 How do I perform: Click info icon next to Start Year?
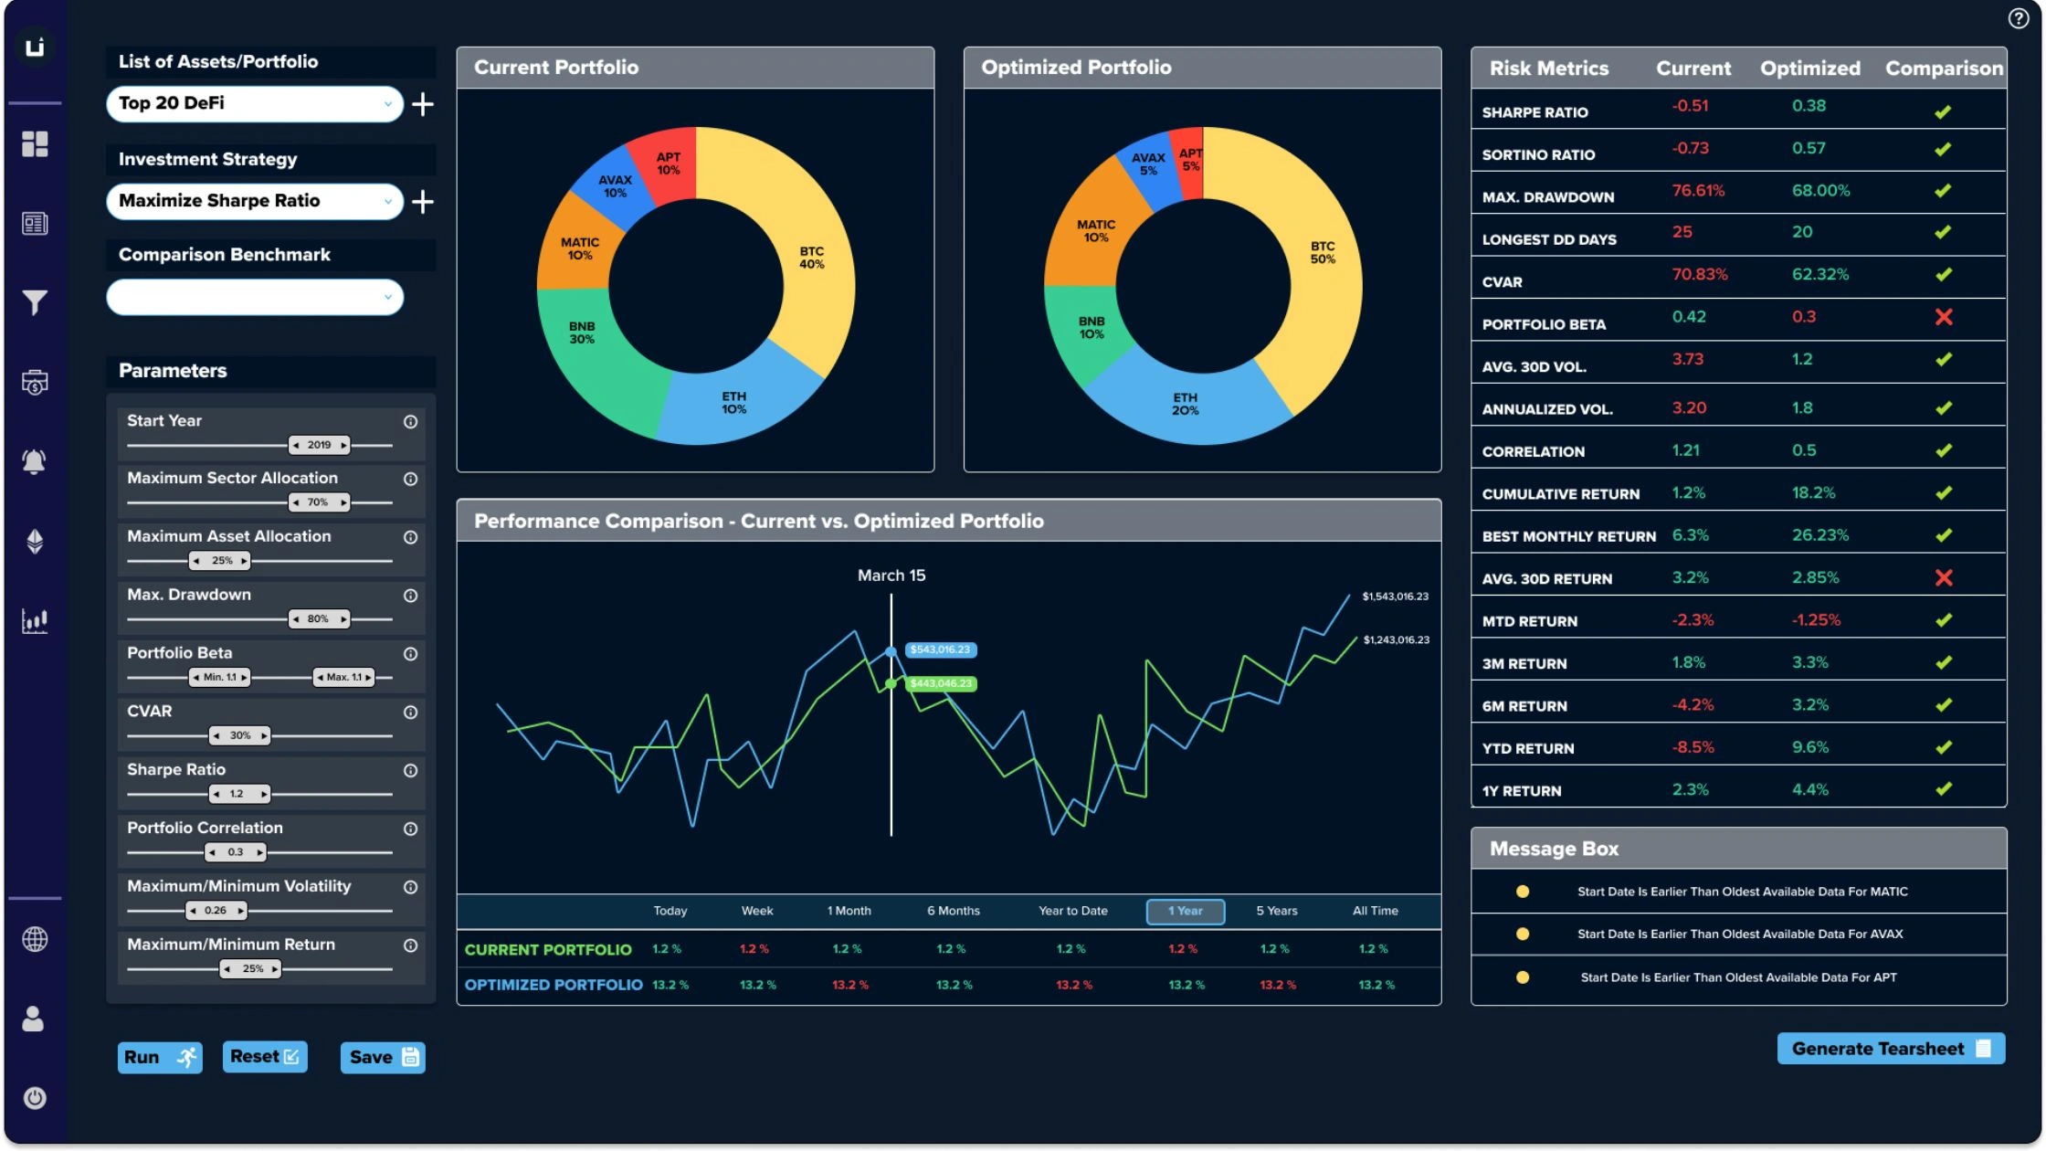coord(411,422)
